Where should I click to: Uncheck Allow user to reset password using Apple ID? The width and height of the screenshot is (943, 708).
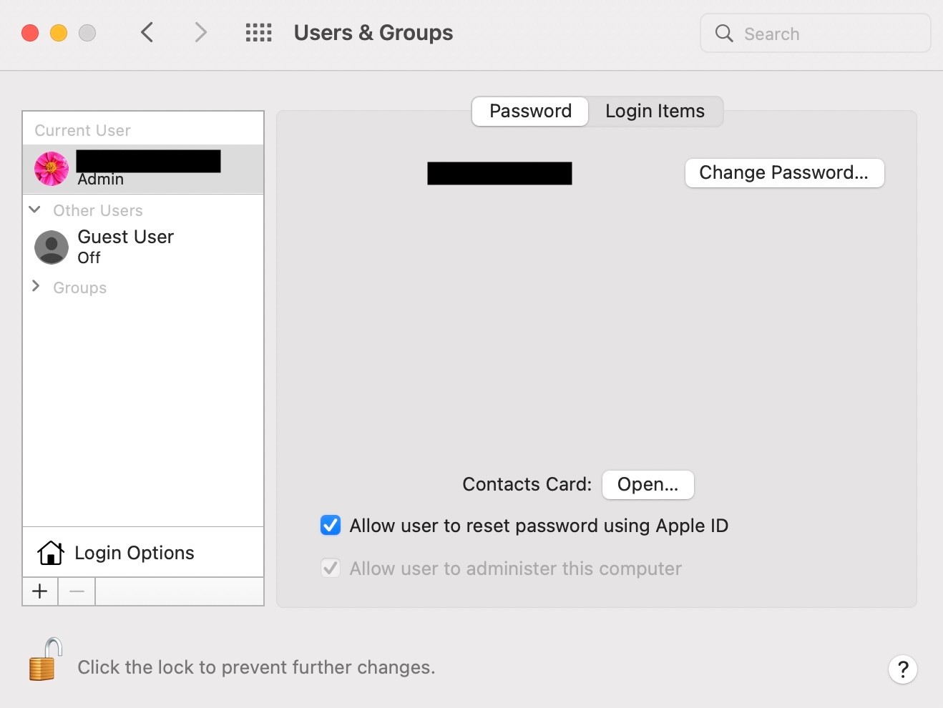point(331,526)
